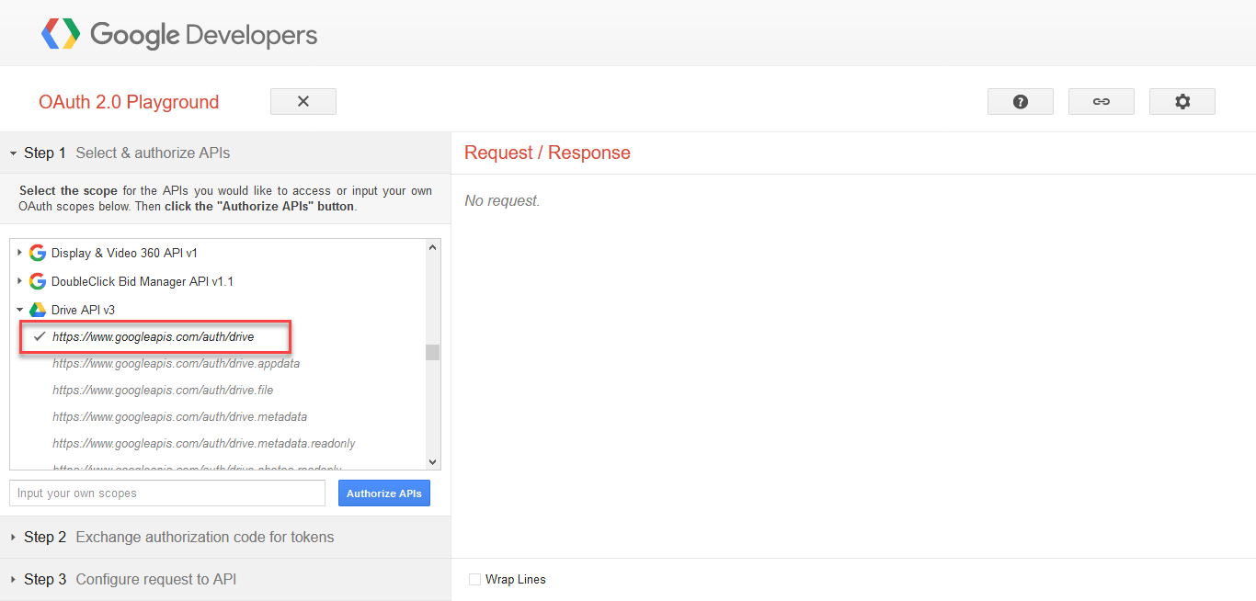Viewport: 1256px width, 601px height.
Task: Deselect the checked auth/drive scope
Action: coord(153,337)
